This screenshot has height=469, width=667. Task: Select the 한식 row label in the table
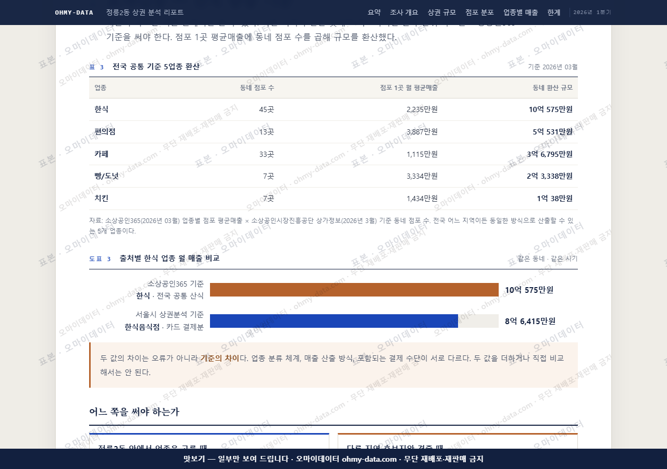pyautogui.click(x=101, y=109)
